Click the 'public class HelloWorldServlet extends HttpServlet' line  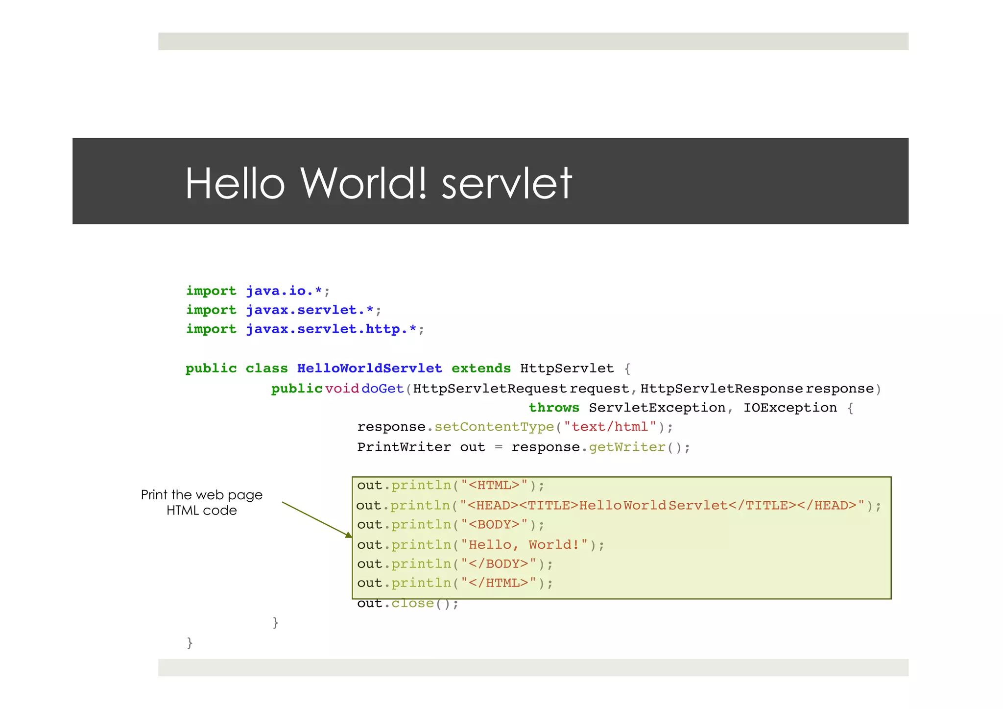(408, 368)
